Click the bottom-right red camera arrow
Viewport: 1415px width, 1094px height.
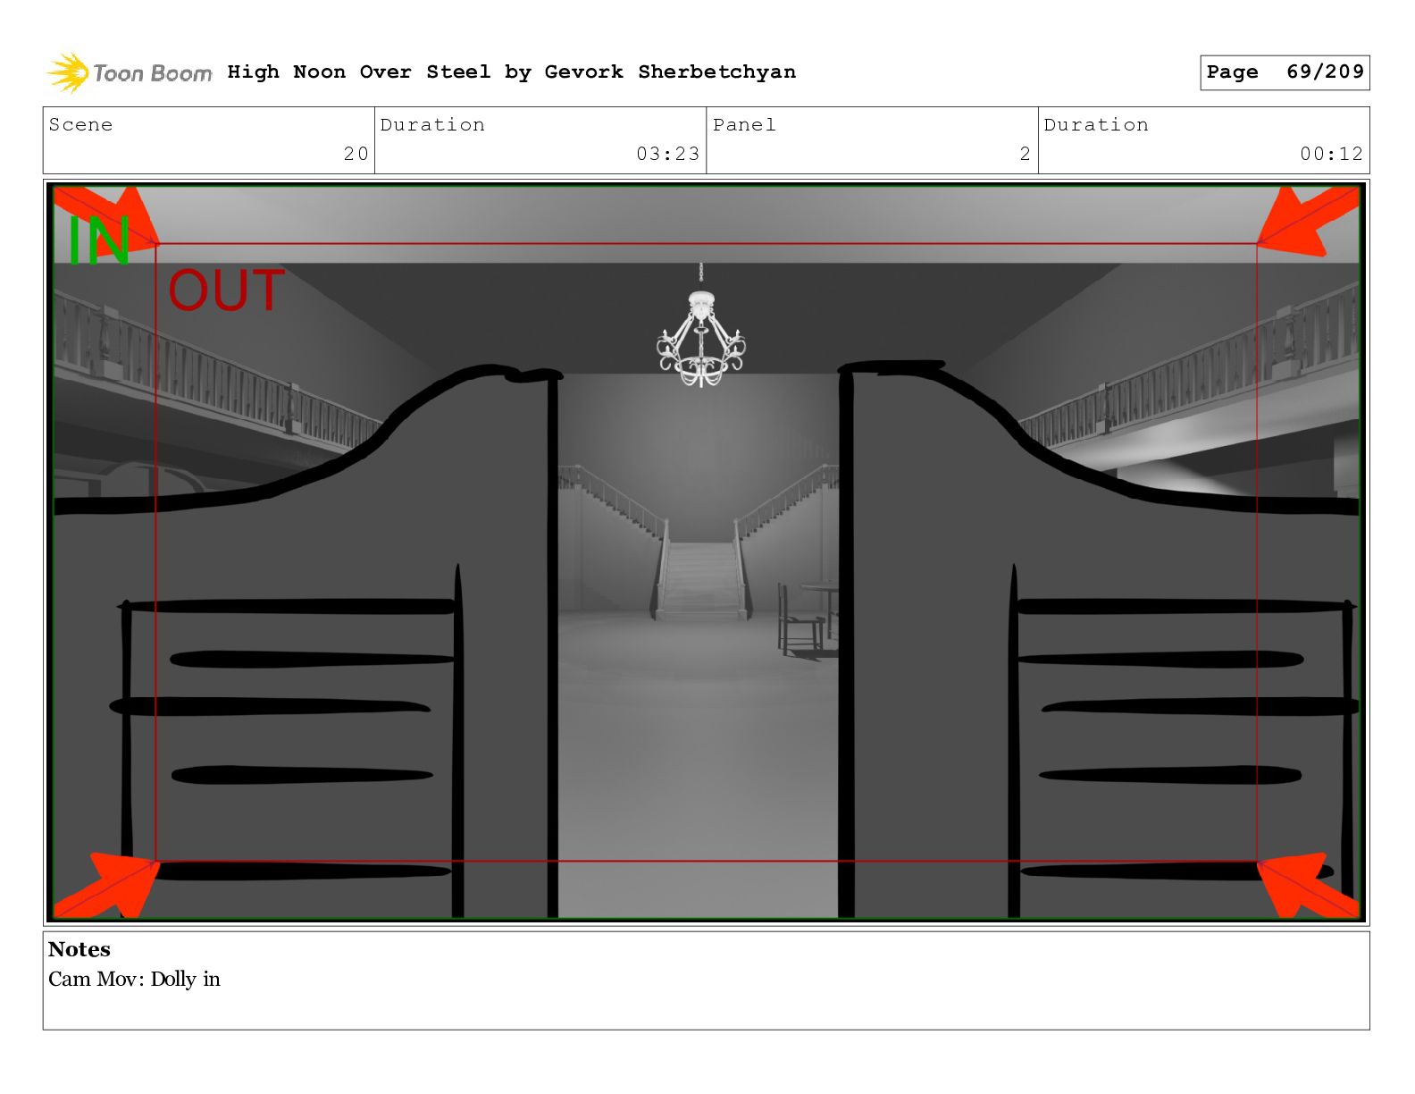click(1308, 885)
